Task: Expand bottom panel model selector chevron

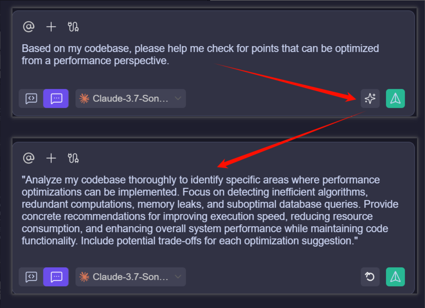Action: click(178, 277)
